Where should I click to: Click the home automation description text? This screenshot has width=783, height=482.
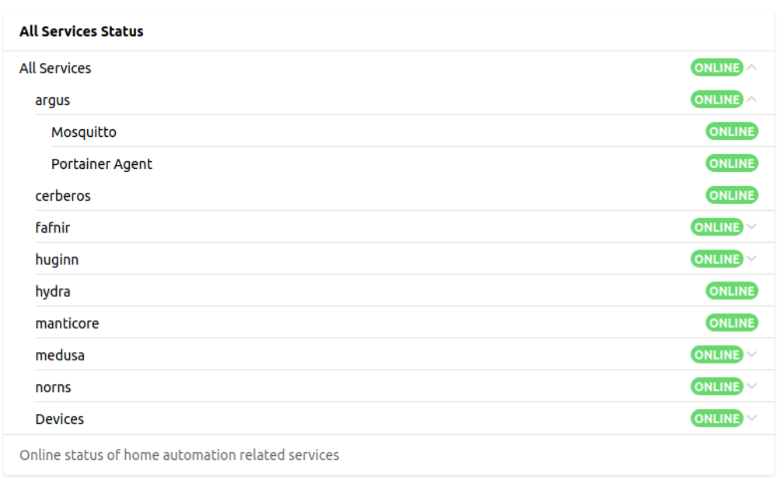click(x=179, y=455)
